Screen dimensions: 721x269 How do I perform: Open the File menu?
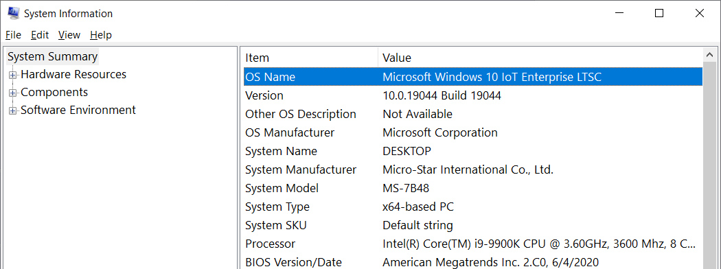[x=13, y=35]
